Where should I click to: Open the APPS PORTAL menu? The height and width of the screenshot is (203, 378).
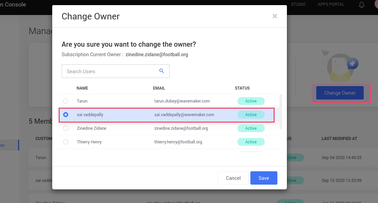click(331, 4)
